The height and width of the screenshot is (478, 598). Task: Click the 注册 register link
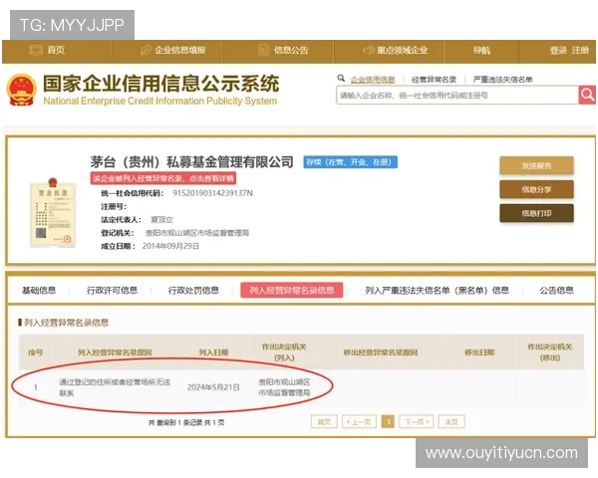580,50
